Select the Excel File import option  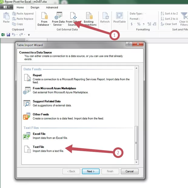[77, 136]
